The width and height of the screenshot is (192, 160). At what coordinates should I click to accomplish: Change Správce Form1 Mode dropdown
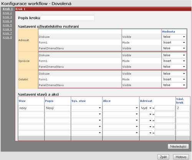pyautogui.click(x=174, y=61)
